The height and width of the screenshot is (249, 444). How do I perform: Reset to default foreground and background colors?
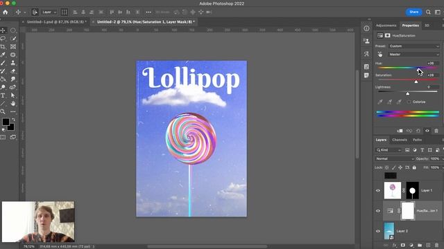pyautogui.click(x=3, y=130)
